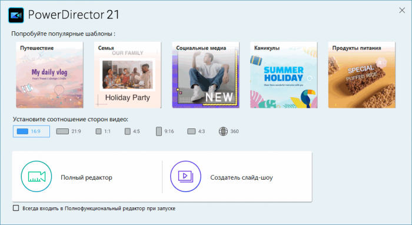412x225 pixels.
Task: Pick the 21:9 widescreen ratio icon
Action: tap(62, 131)
